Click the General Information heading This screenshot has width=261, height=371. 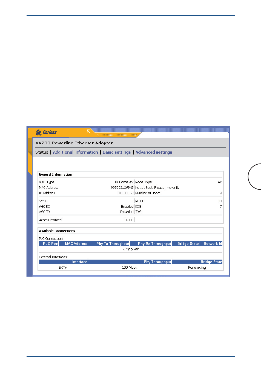tap(56, 175)
